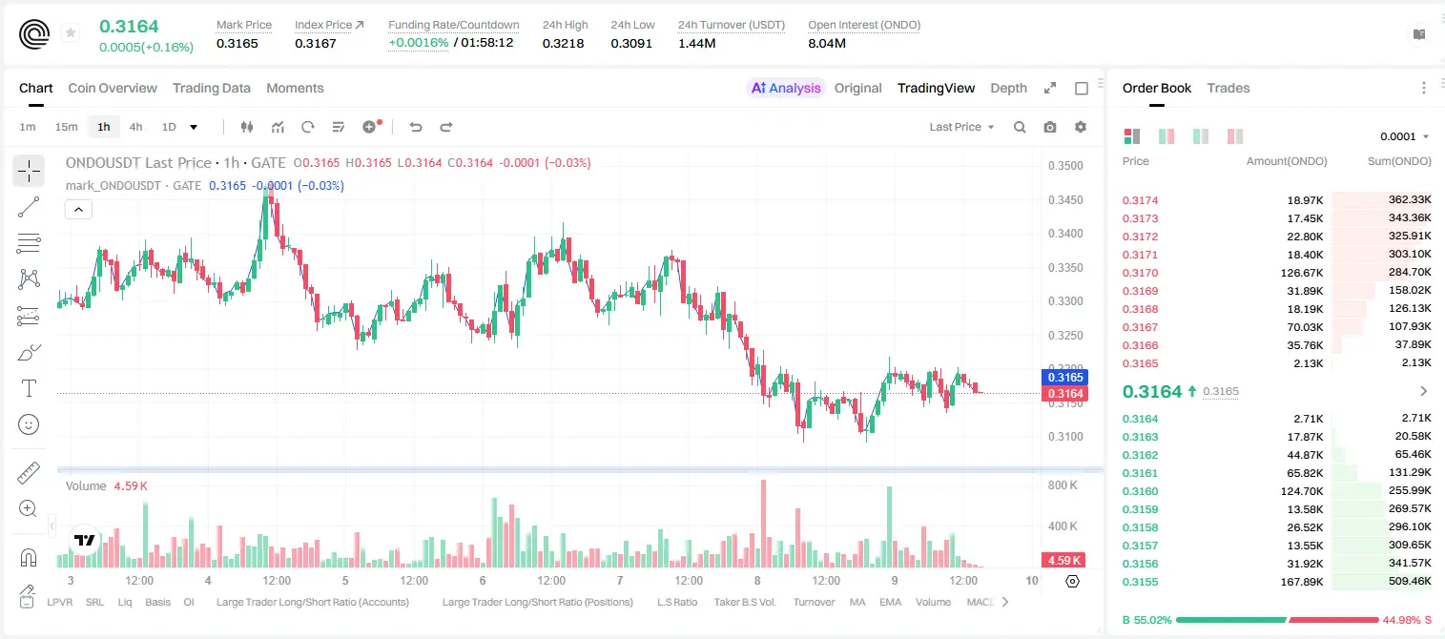The image size is (1445, 639).
Task: Switch the chart to the Depth view
Action: [x=1008, y=88]
